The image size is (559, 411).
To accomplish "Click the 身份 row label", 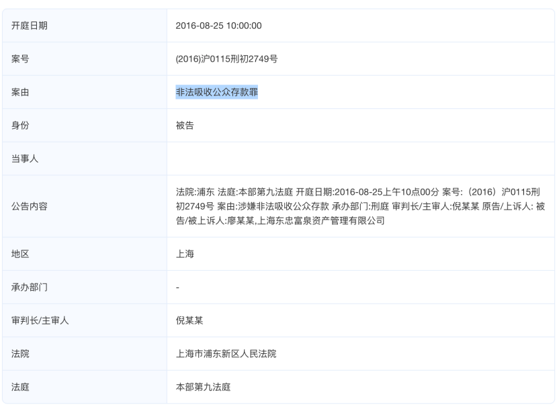I will 21,126.
